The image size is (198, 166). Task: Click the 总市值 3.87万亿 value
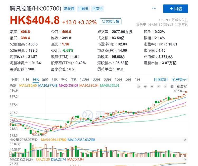(x=166, y=57)
